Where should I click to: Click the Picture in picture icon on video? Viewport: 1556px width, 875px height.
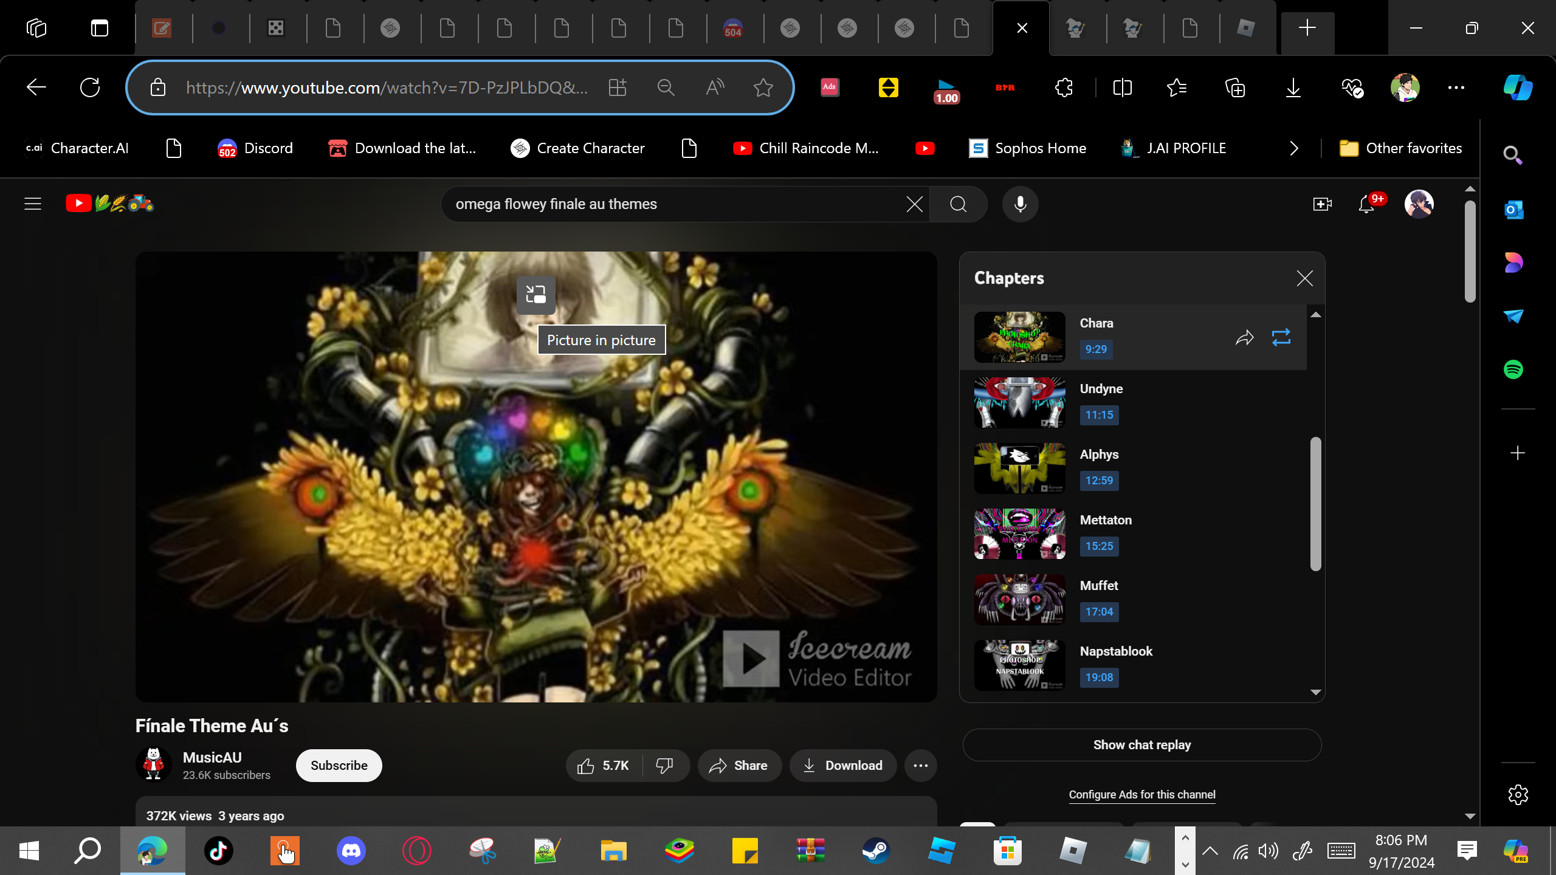[535, 295]
